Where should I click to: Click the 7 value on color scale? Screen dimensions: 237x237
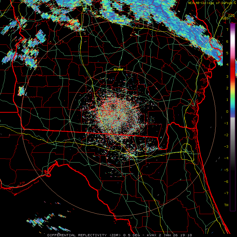[x=227, y=29]
